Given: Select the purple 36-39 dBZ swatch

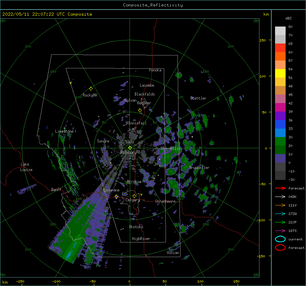Looking at the screenshot, I should pyautogui.click(x=280, y=116).
